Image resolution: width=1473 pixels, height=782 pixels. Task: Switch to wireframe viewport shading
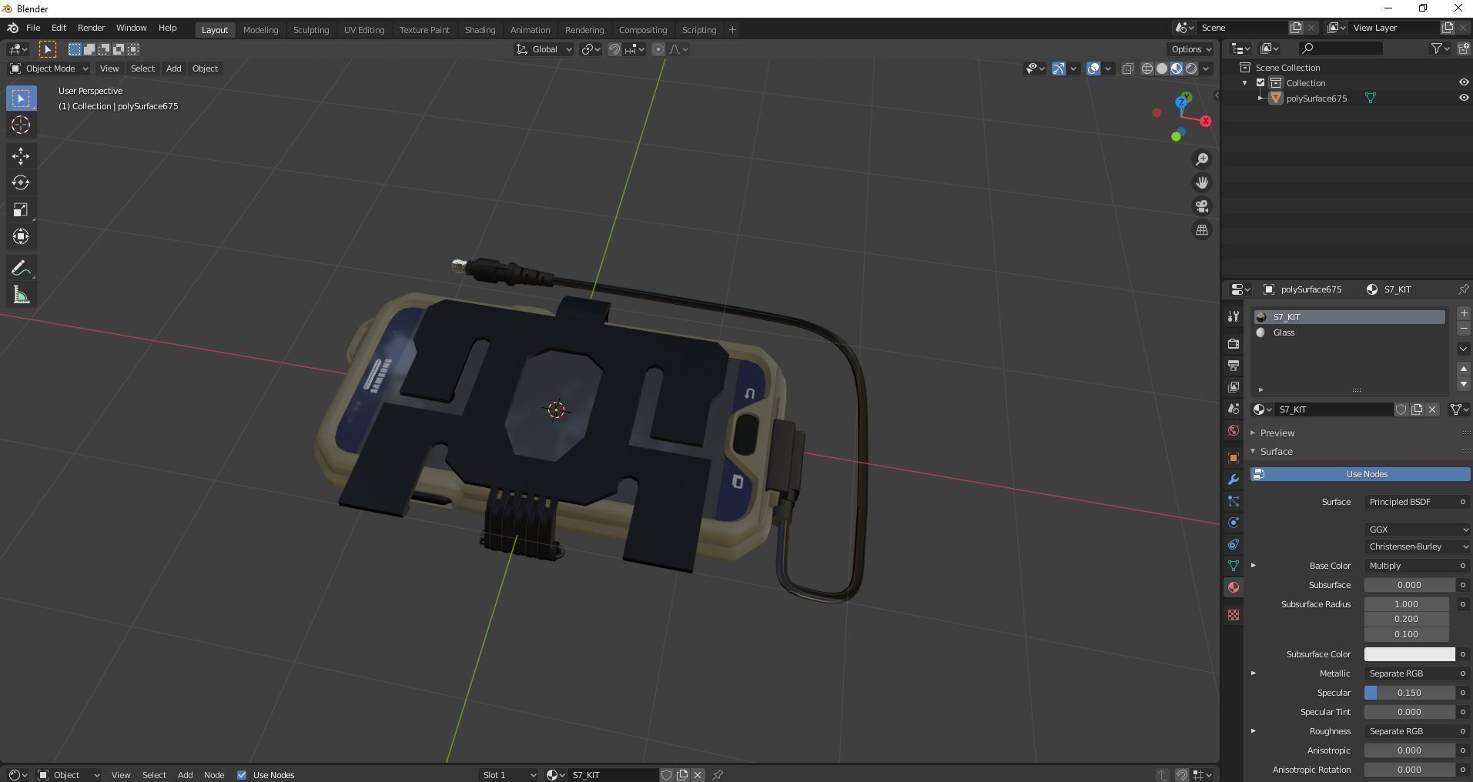[1147, 69]
